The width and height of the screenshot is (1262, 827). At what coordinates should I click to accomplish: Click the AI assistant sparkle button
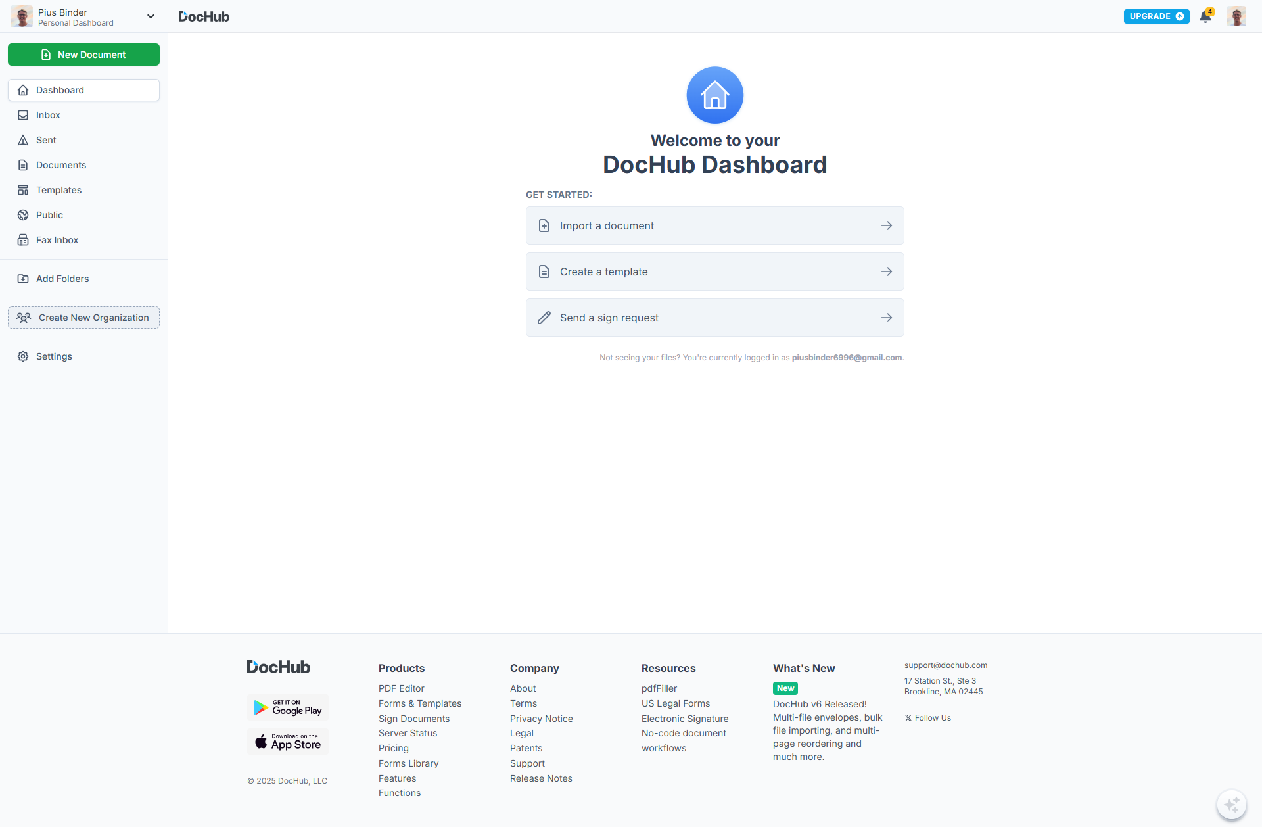[x=1231, y=804]
